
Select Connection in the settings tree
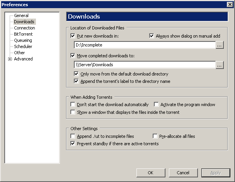pyautogui.click(x=24, y=28)
